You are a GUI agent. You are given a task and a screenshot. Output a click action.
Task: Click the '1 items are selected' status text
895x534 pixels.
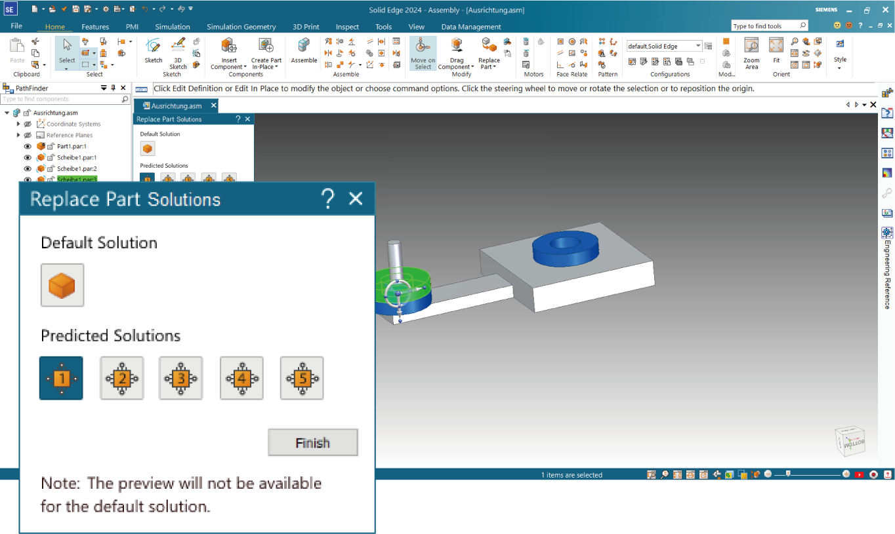point(572,475)
